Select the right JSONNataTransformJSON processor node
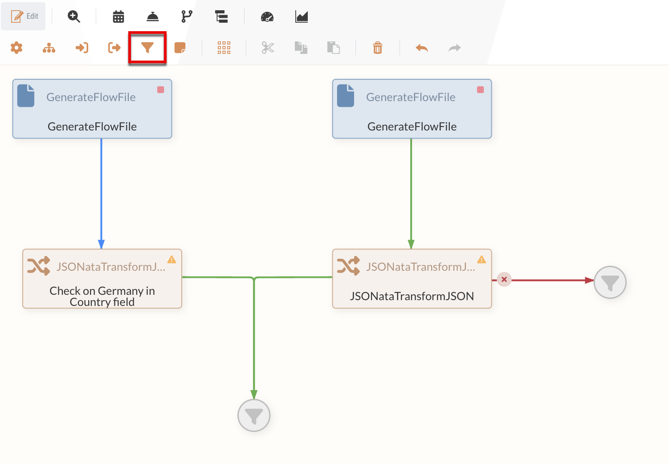669x464 pixels. [412, 279]
